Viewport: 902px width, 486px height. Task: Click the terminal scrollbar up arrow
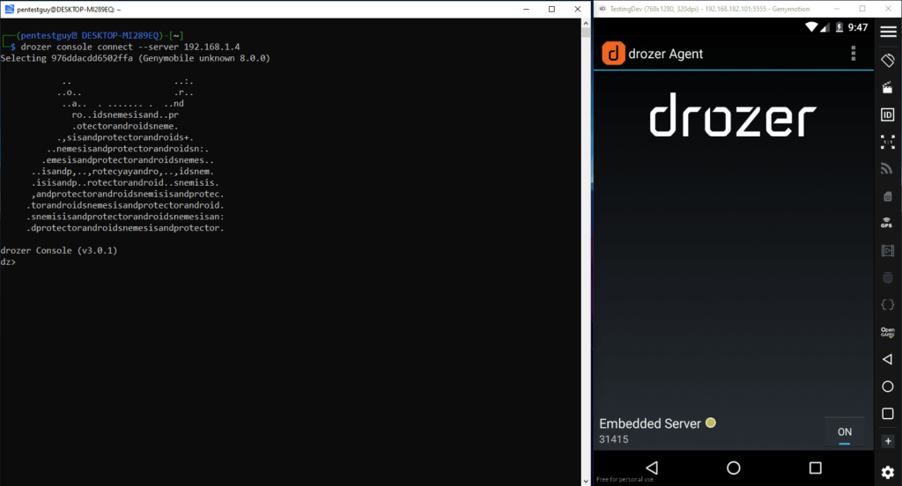point(586,24)
